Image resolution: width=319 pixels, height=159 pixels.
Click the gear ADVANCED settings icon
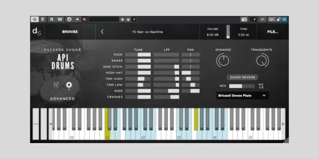[x=69, y=85]
